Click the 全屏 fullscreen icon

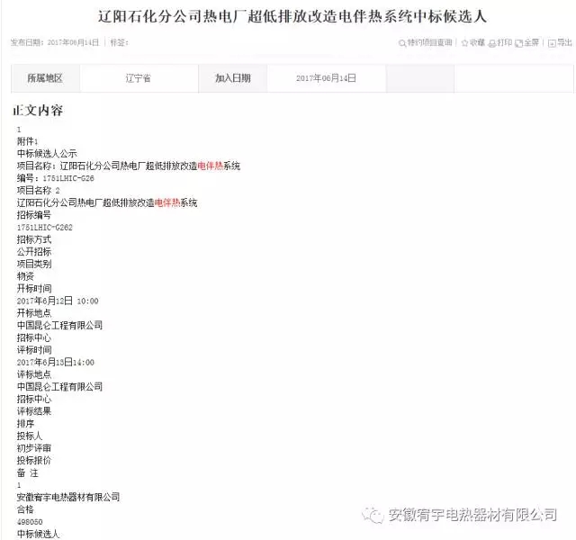[x=518, y=43]
